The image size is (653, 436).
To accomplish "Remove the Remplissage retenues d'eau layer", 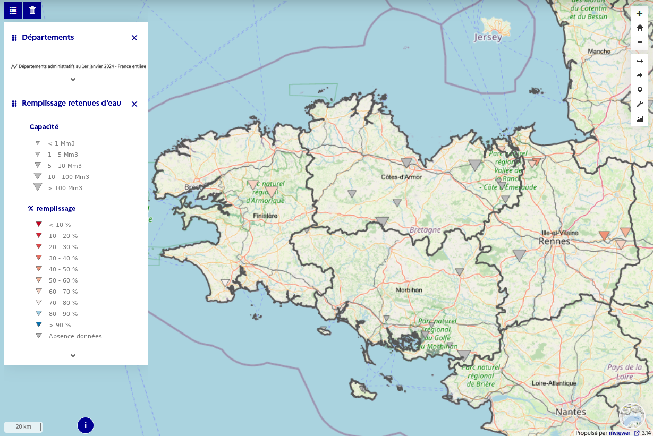I will pyautogui.click(x=134, y=104).
